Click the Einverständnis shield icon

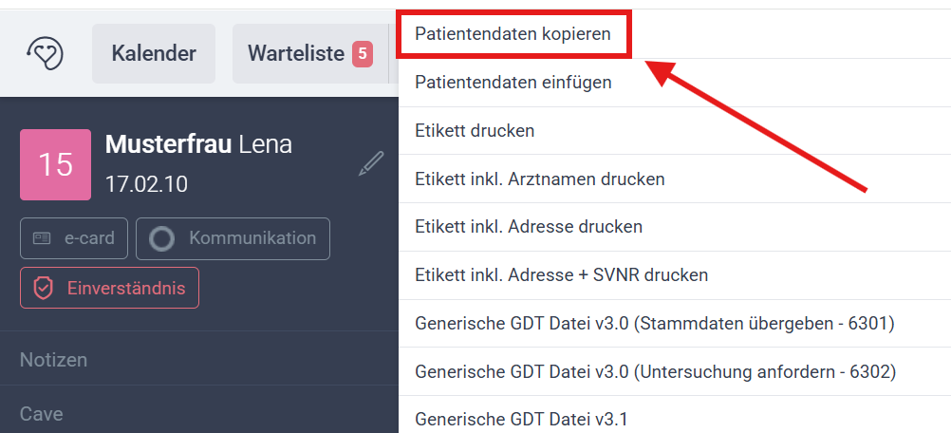pyautogui.click(x=43, y=288)
